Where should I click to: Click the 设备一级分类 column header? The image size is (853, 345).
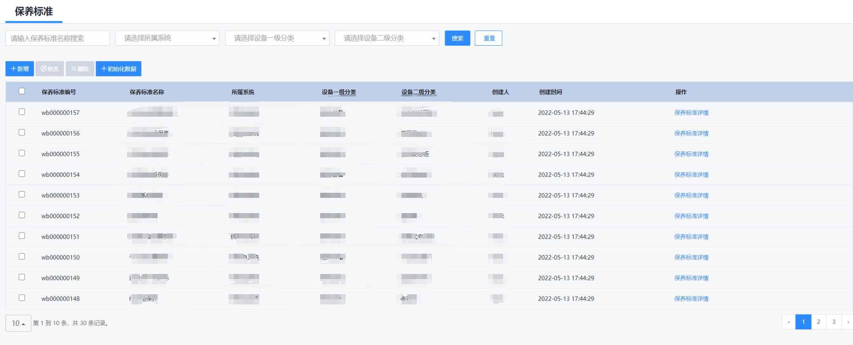tap(339, 92)
